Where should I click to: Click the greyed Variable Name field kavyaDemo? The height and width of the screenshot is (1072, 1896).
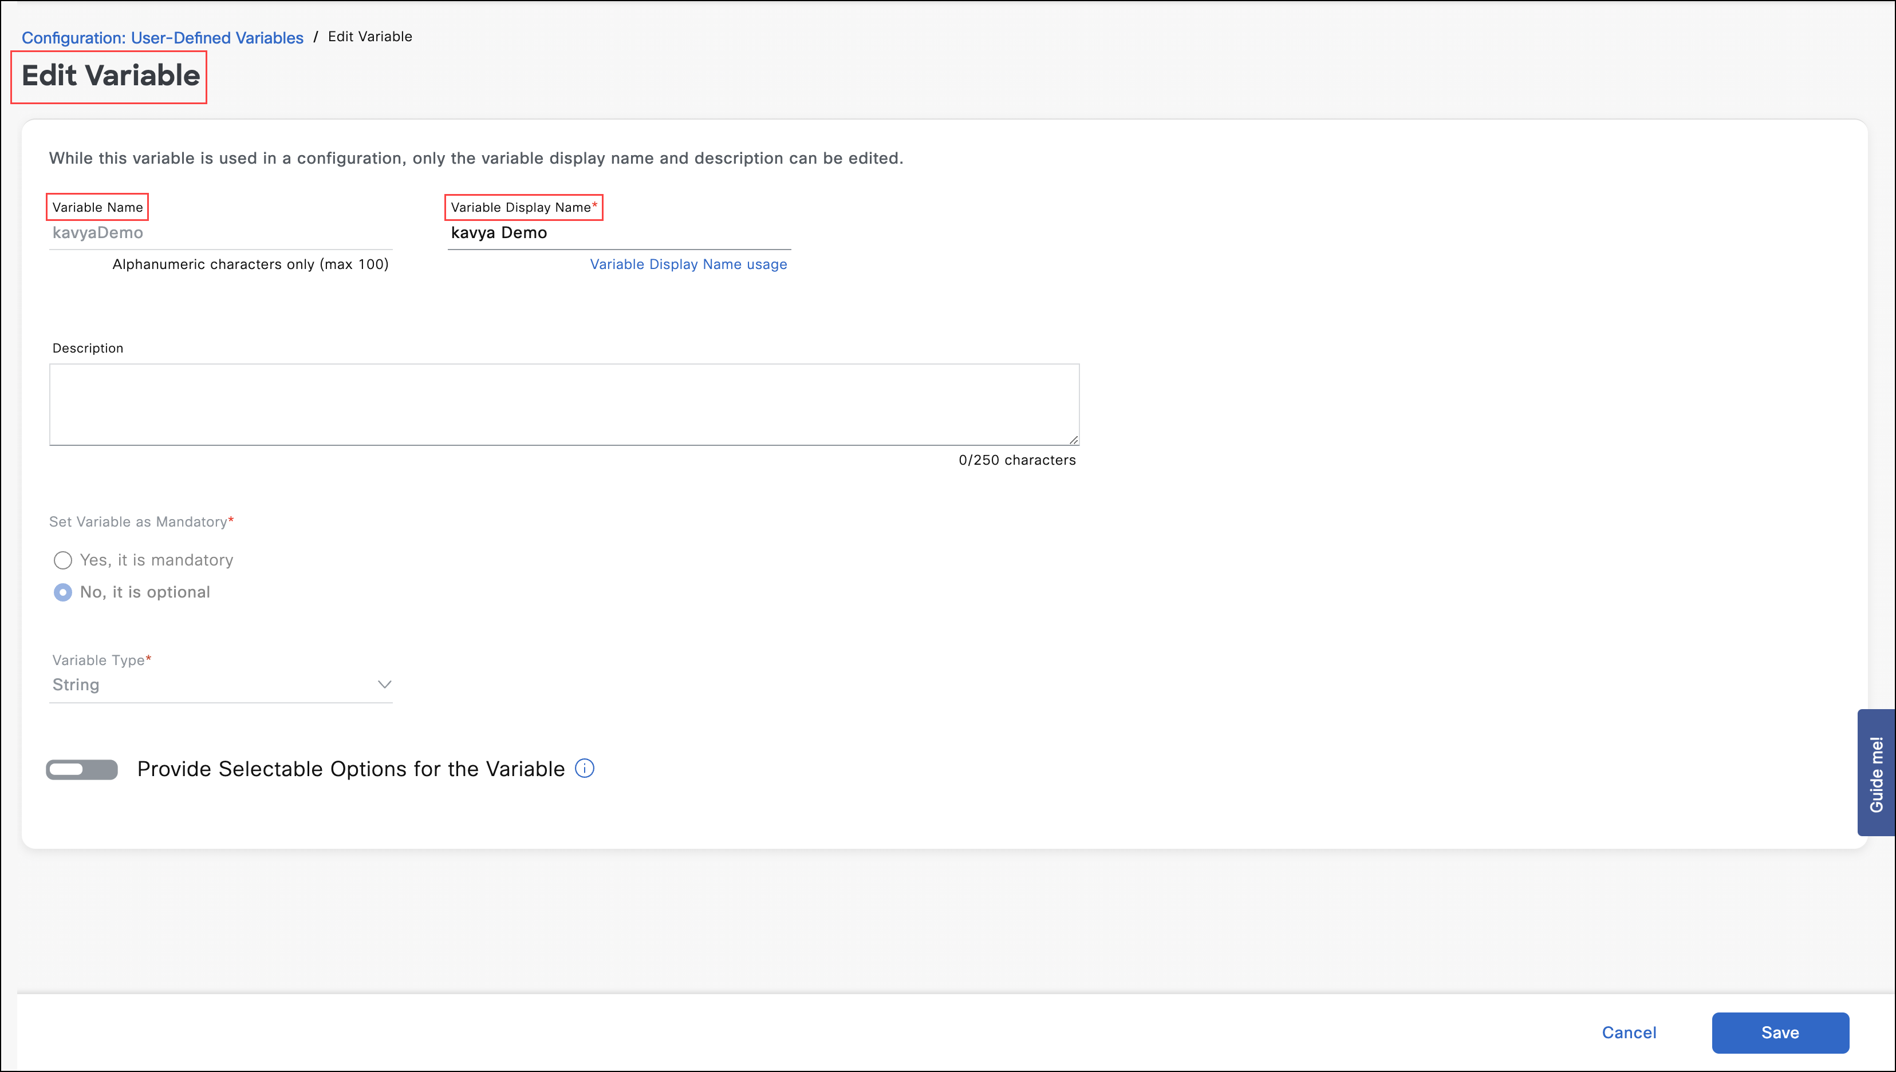point(221,233)
